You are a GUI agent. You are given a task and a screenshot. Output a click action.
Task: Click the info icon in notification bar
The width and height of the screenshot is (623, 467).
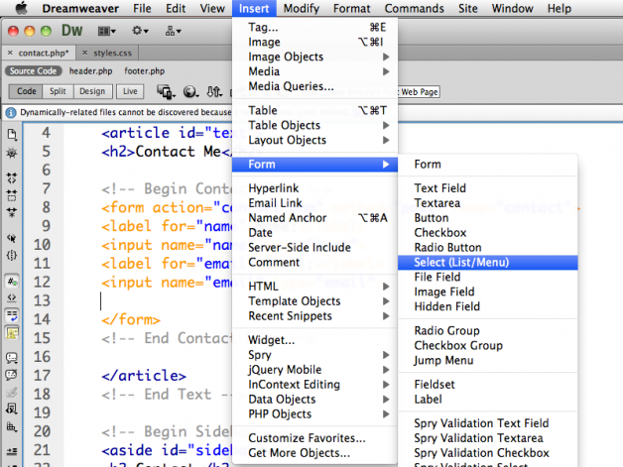(11, 113)
